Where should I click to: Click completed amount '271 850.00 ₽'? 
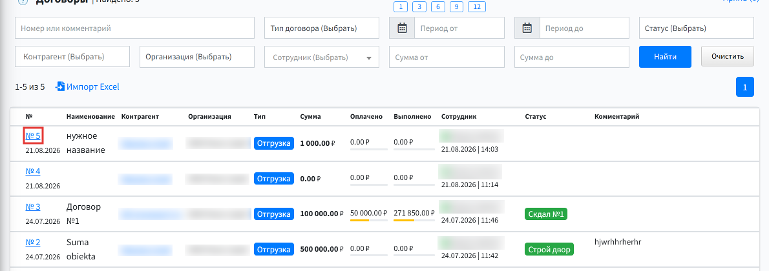coord(414,213)
